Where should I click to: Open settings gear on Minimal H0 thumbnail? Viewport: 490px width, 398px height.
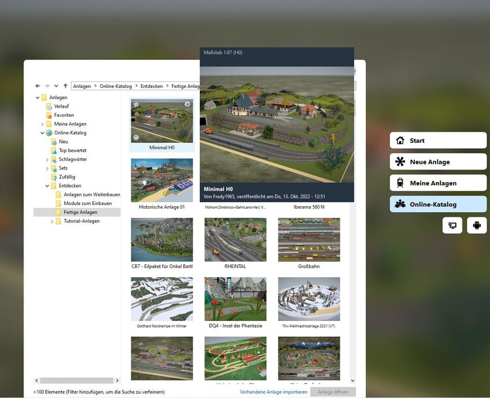pyautogui.click(x=188, y=104)
